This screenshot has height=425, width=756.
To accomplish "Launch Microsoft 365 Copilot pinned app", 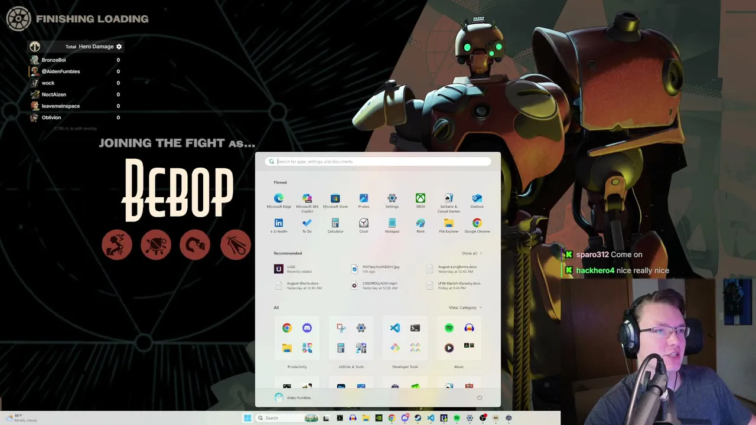I will tap(307, 202).
